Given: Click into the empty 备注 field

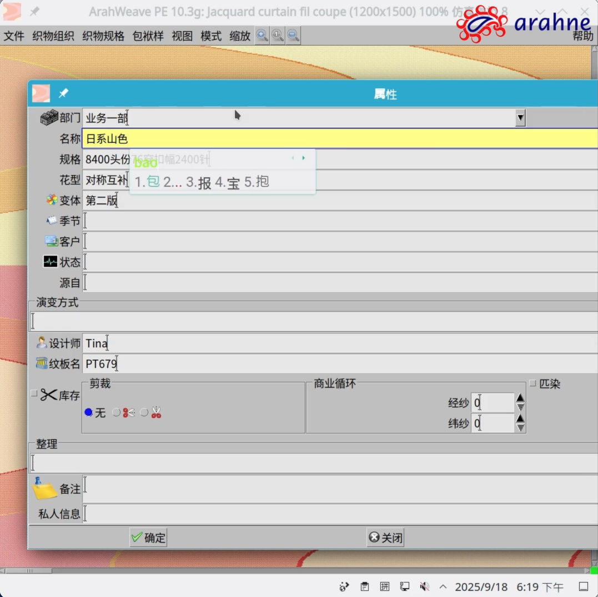Looking at the screenshot, I should click(340, 489).
